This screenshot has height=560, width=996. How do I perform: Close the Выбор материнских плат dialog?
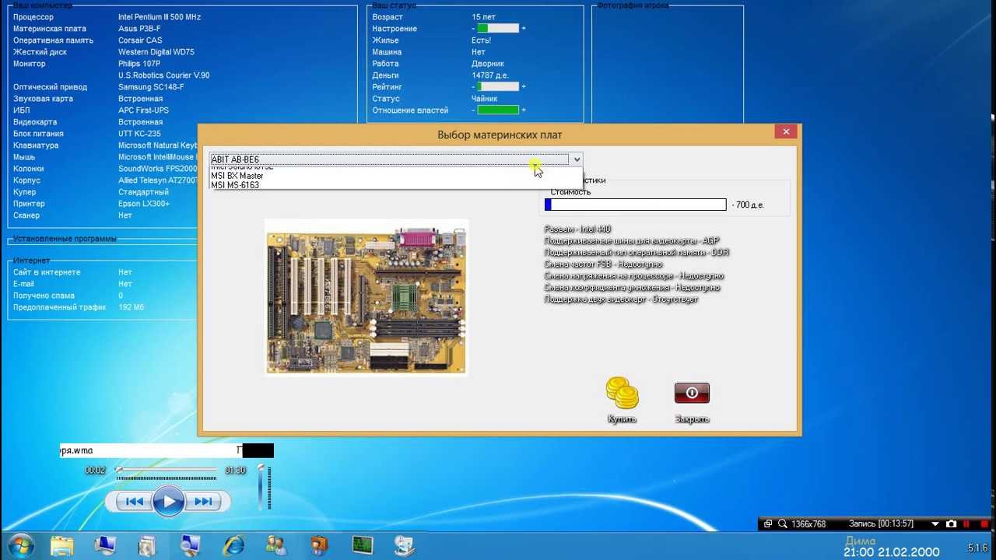pos(786,131)
